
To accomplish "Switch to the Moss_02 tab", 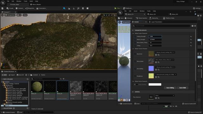I will tap(152, 14).
